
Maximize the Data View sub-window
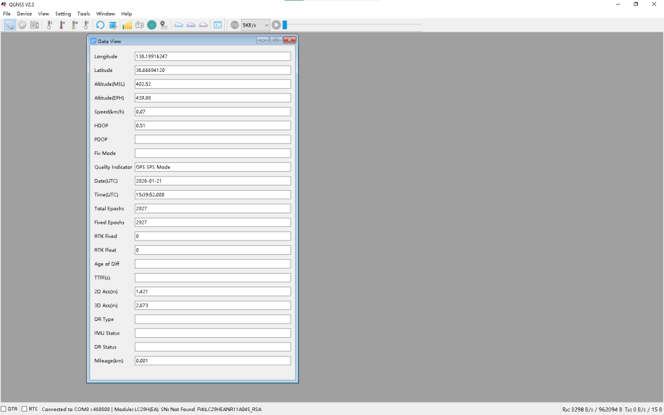(276, 40)
